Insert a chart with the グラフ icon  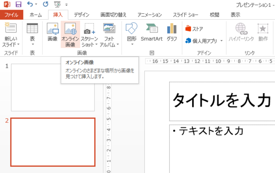(x=172, y=28)
